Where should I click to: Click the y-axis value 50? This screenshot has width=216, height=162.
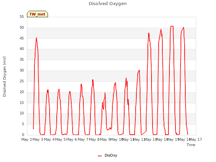pos(22,28)
